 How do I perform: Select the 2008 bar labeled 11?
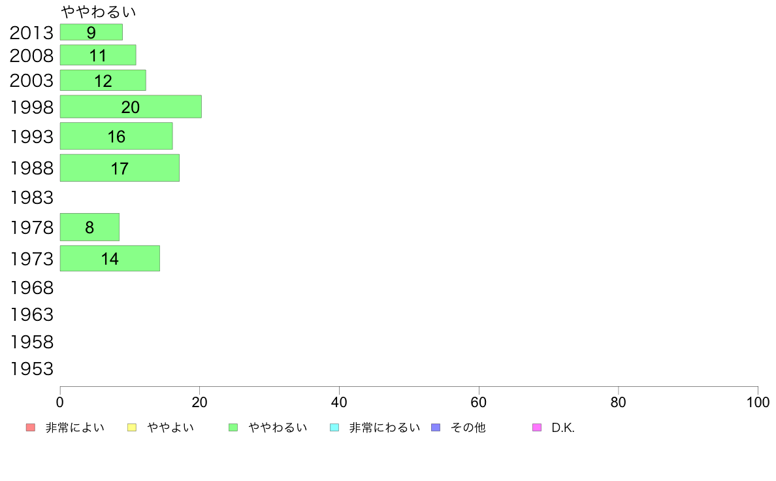coord(98,55)
